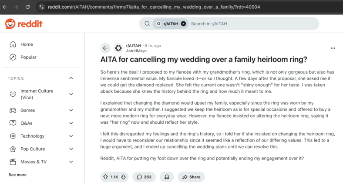Screen dimensions: 343x183
Task: Open the post's three-dot options menu
Action: [333, 48]
